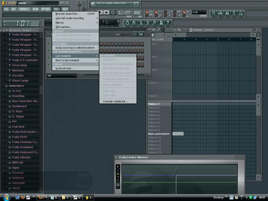Switch to FL Studio taskbar button
This screenshot has width=268, height=201.
89,197
